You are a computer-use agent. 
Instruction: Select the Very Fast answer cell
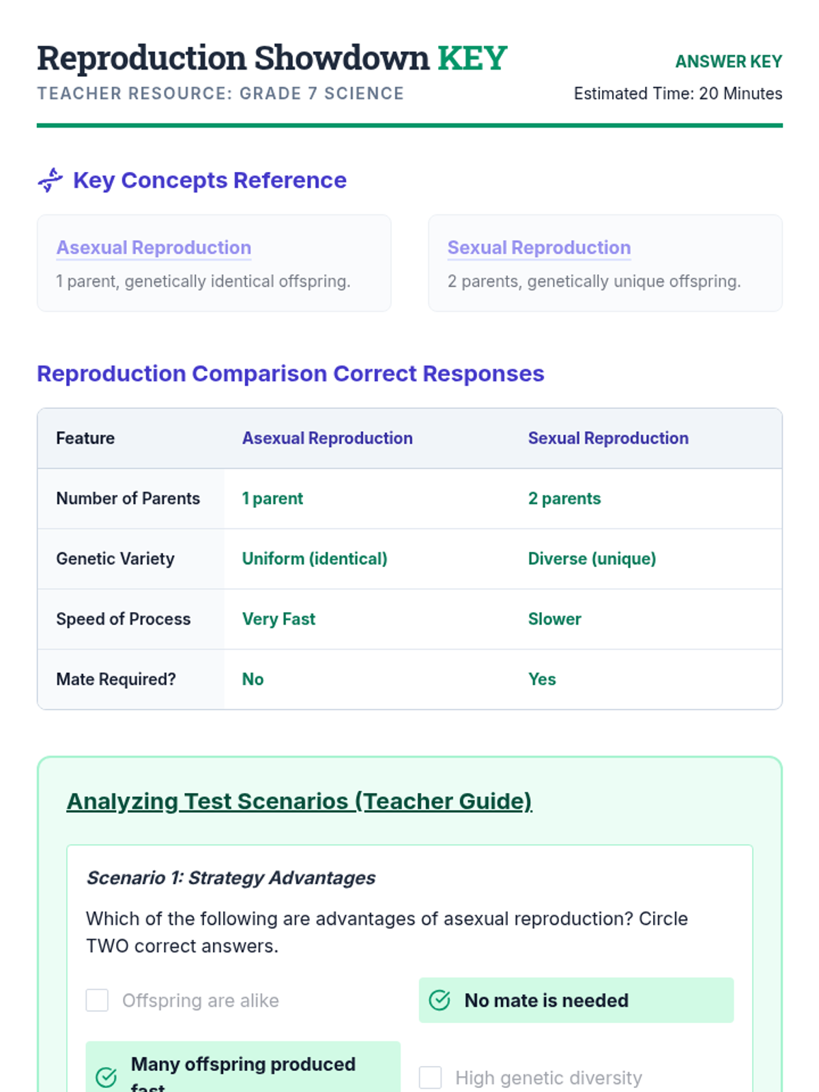[278, 619]
